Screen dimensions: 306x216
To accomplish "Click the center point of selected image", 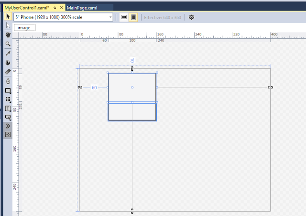I will (x=132, y=87).
